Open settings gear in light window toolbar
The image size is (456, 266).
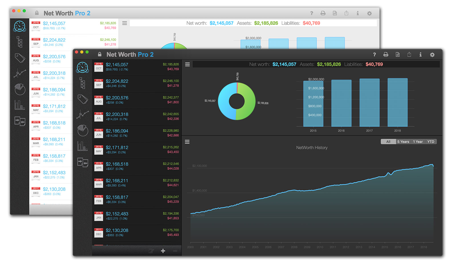coord(369,13)
